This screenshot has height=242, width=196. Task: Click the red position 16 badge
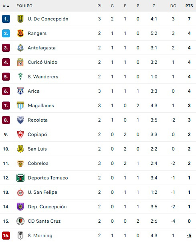[6, 236]
